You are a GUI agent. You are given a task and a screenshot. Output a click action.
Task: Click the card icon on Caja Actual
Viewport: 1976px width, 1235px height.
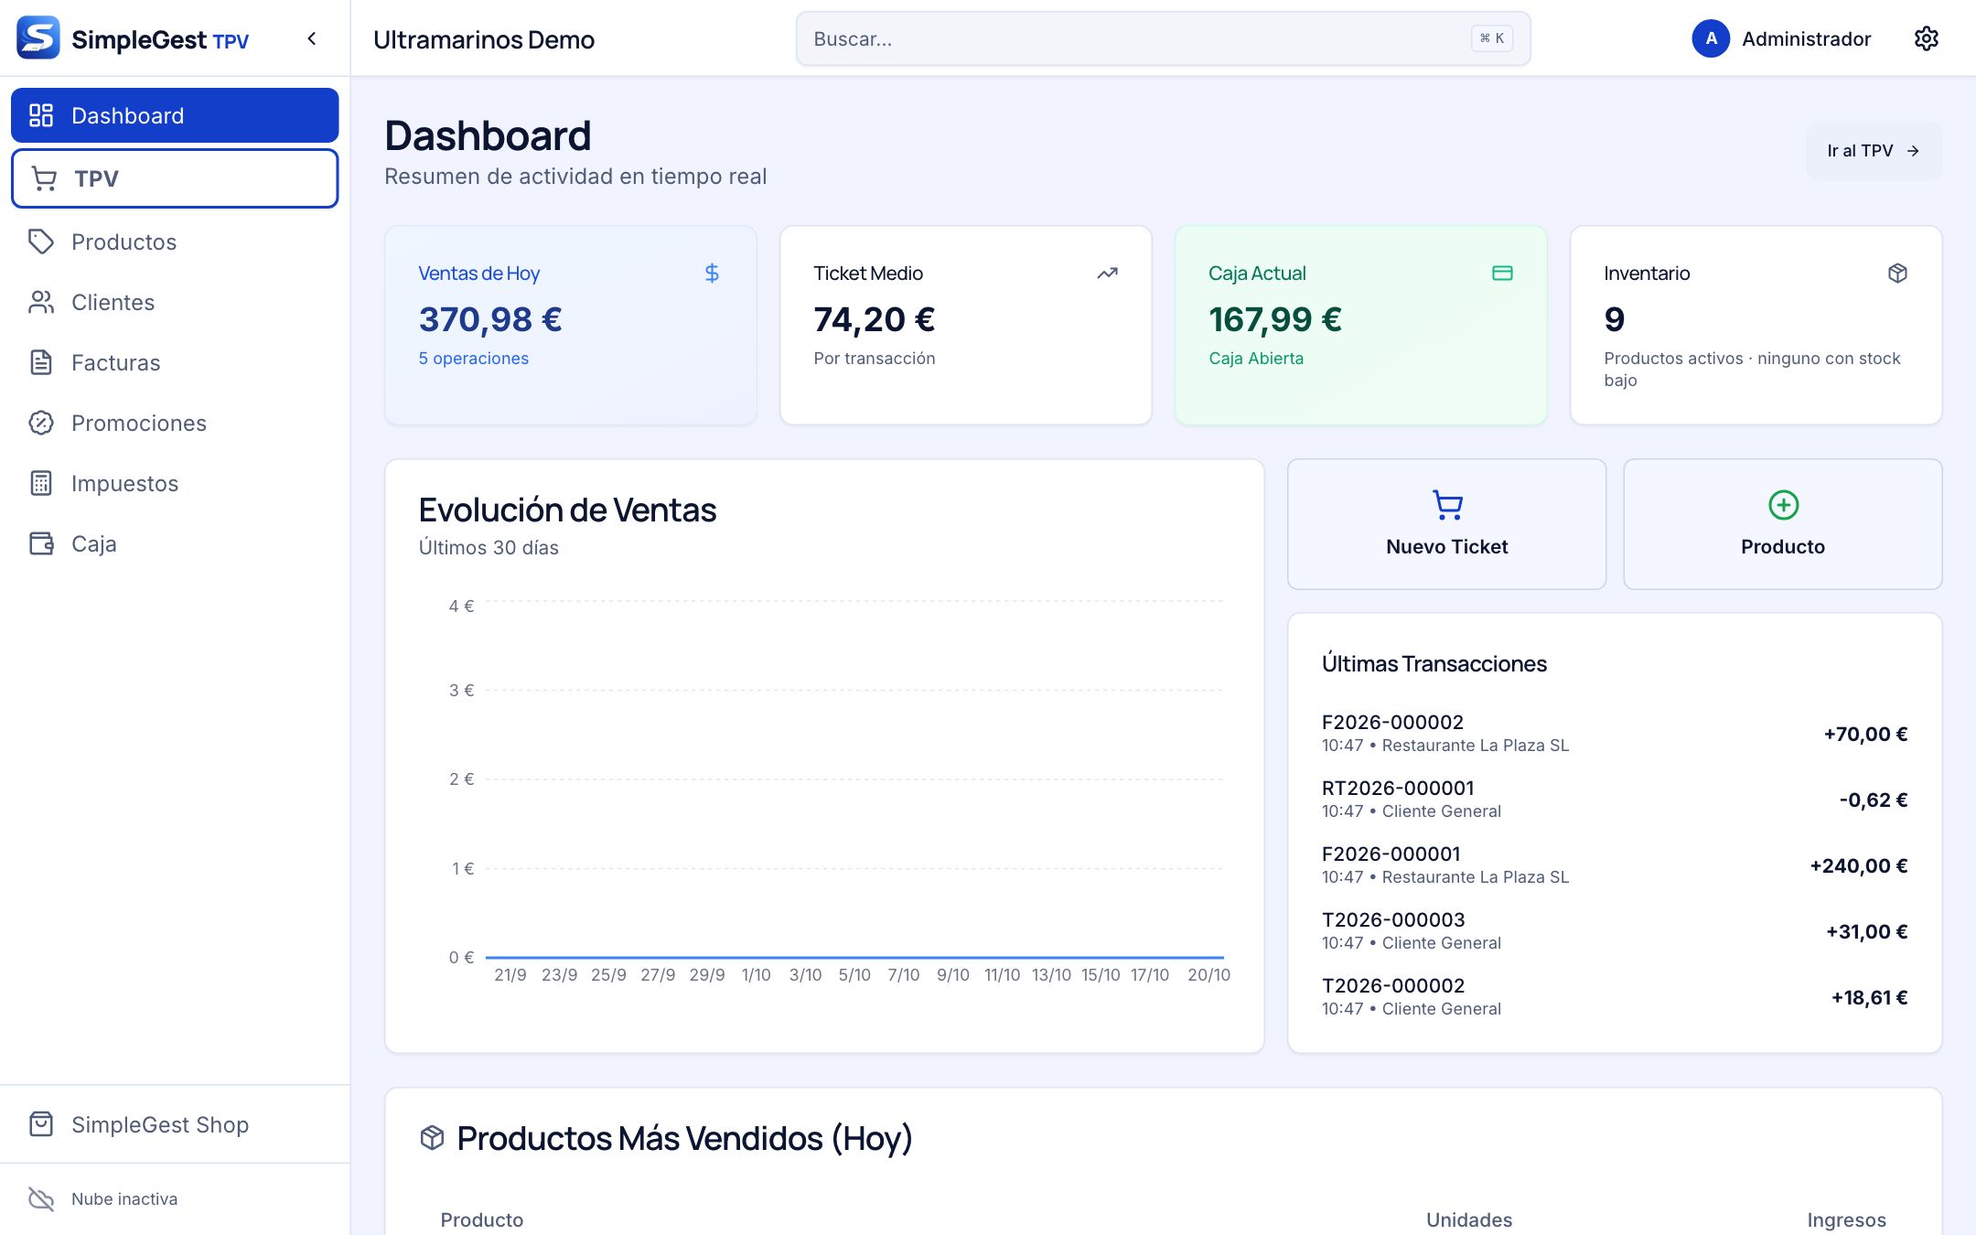(1502, 273)
